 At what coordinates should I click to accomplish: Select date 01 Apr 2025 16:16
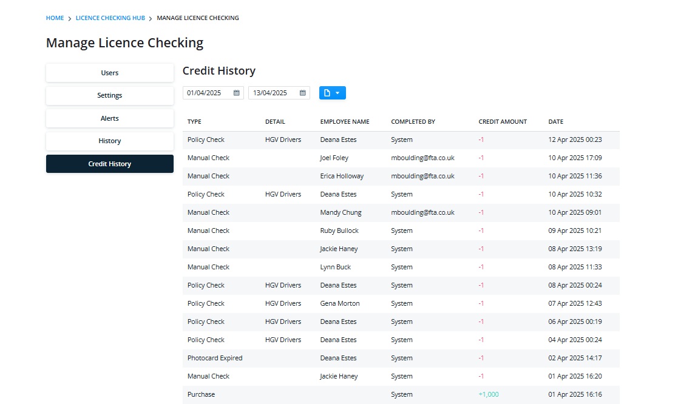click(x=575, y=394)
